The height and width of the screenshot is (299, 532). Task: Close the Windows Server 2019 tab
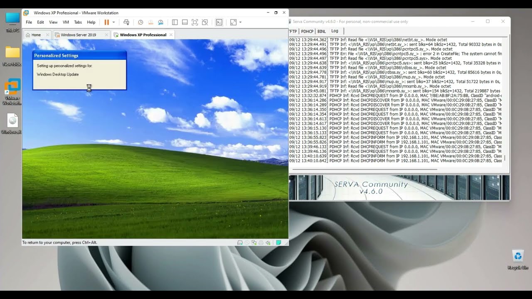click(x=106, y=35)
